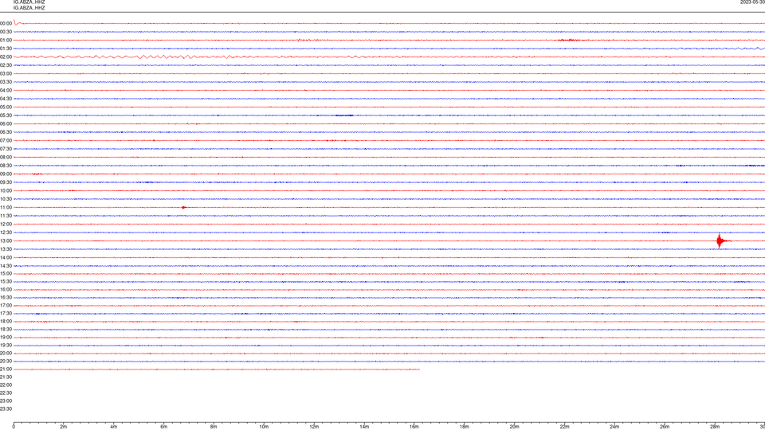Select the 22:00 time label
Screen dimensions: 765x430
6,385
